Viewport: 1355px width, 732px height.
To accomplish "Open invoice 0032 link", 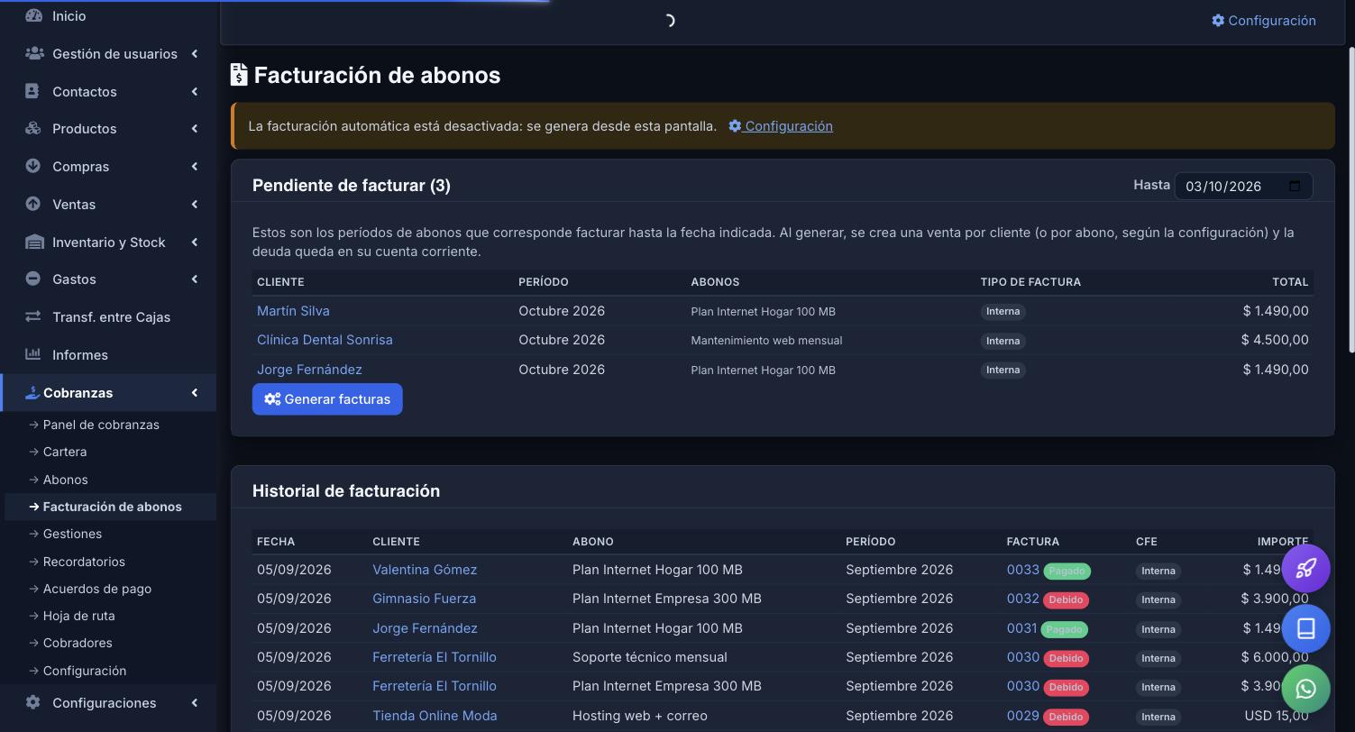I will point(1022,599).
